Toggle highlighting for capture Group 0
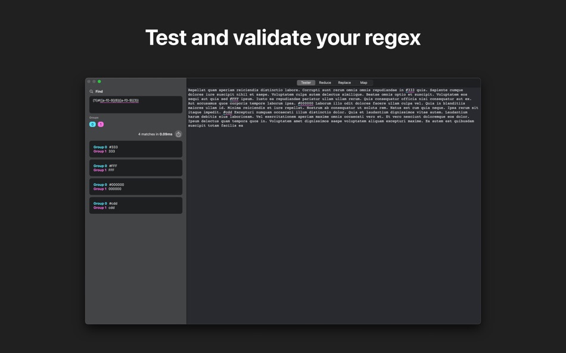This screenshot has height=353, width=566. coord(93,124)
